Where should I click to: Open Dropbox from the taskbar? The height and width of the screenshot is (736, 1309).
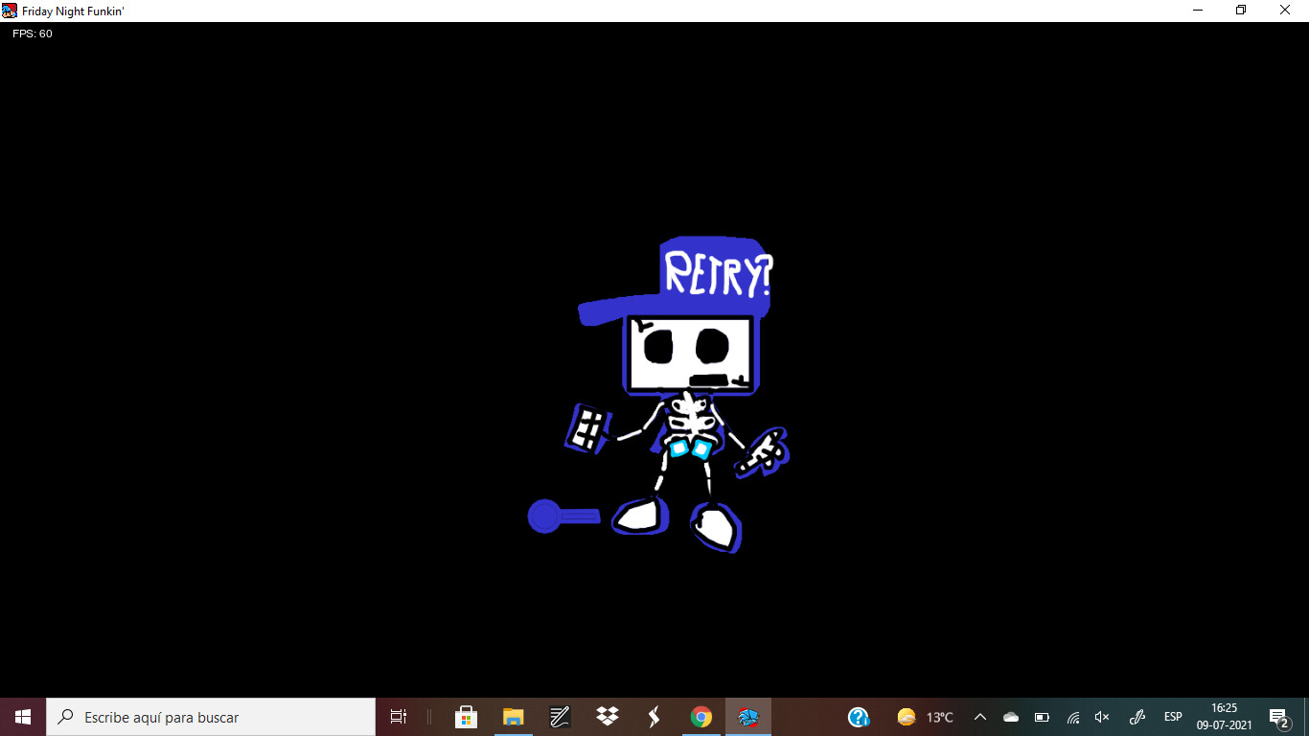(607, 716)
